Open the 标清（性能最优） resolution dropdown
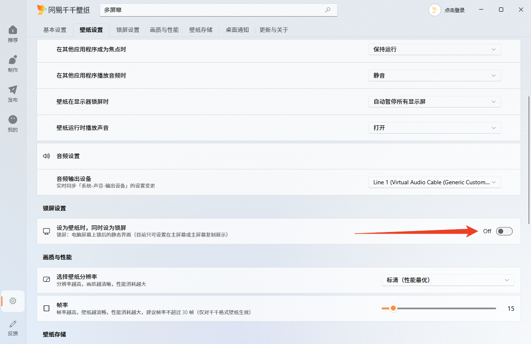 pyautogui.click(x=448, y=280)
